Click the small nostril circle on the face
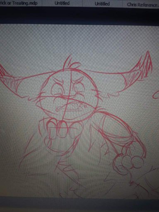 tap(57, 110)
